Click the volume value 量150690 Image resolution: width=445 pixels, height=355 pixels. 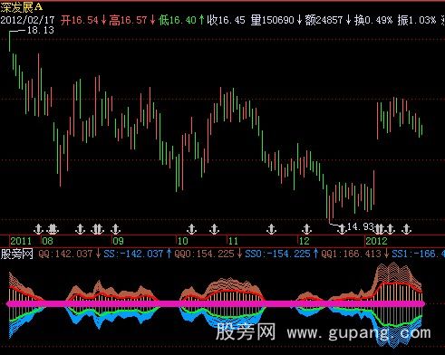click(272, 20)
